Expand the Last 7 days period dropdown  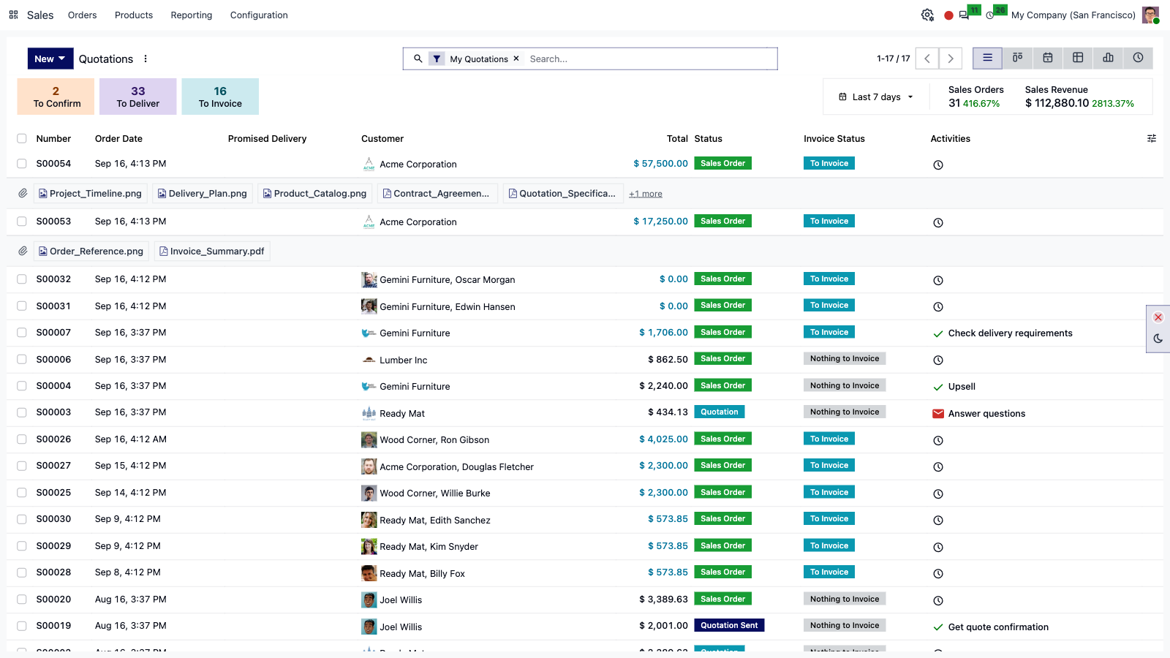click(x=876, y=97)
